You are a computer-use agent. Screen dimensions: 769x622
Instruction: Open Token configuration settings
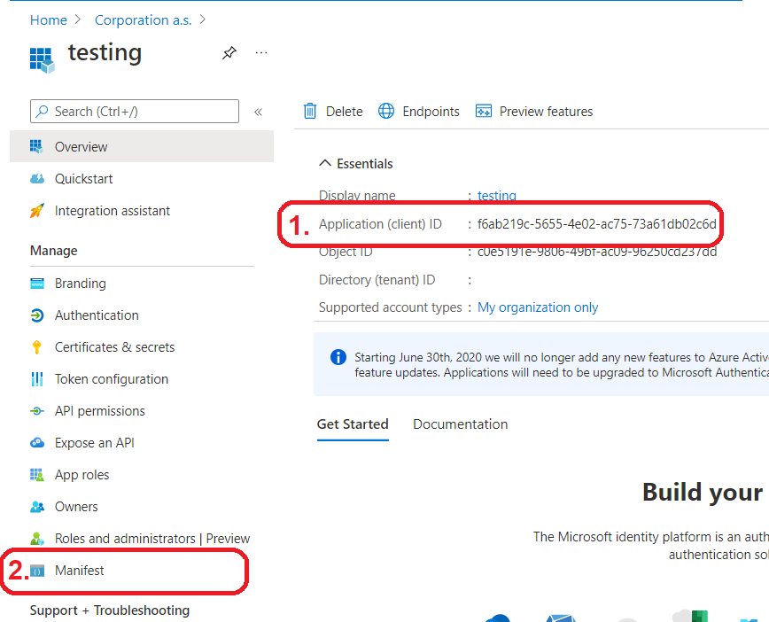[x=111, y=379]
